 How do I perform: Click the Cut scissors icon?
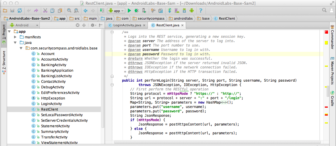point(45,11)
